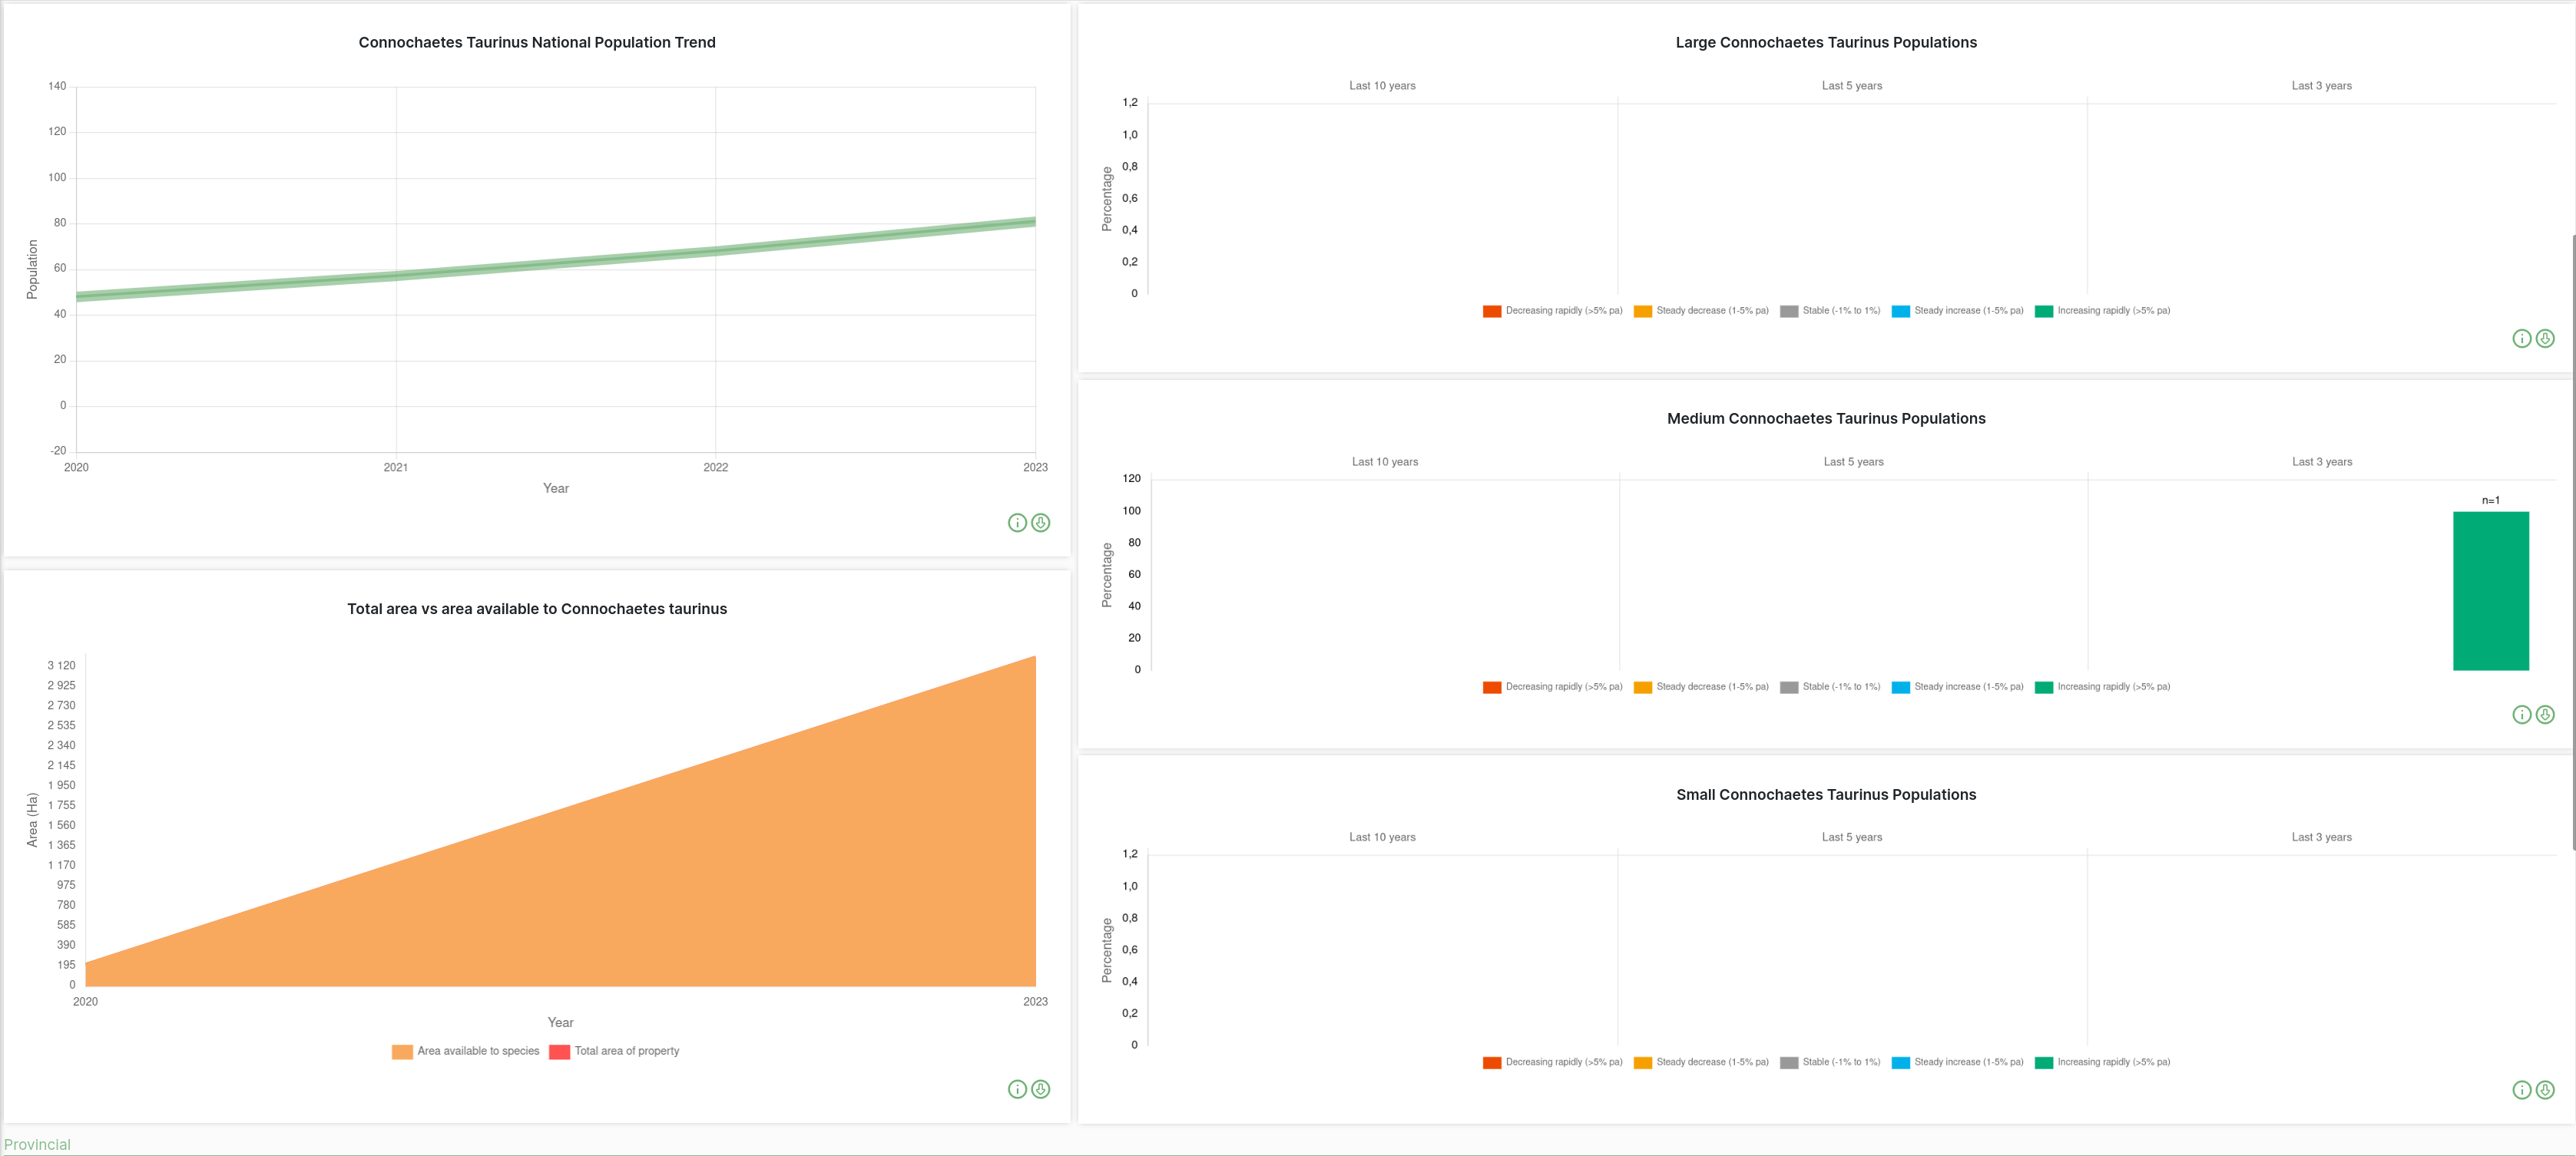The height and width of the screenshot is (1156, 2576).
Task: Hide 'Stable (-1% to 1%)' in Large Populations chart
Action: coord(1830,311)
